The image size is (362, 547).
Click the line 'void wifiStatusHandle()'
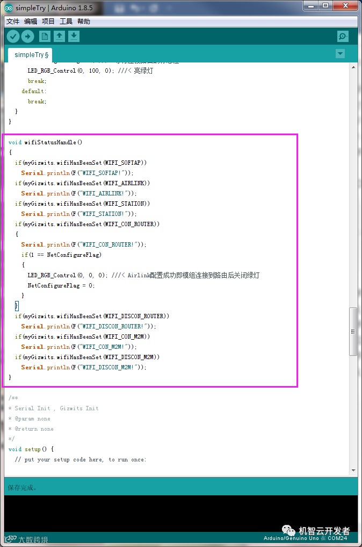(x=45, y=142)
